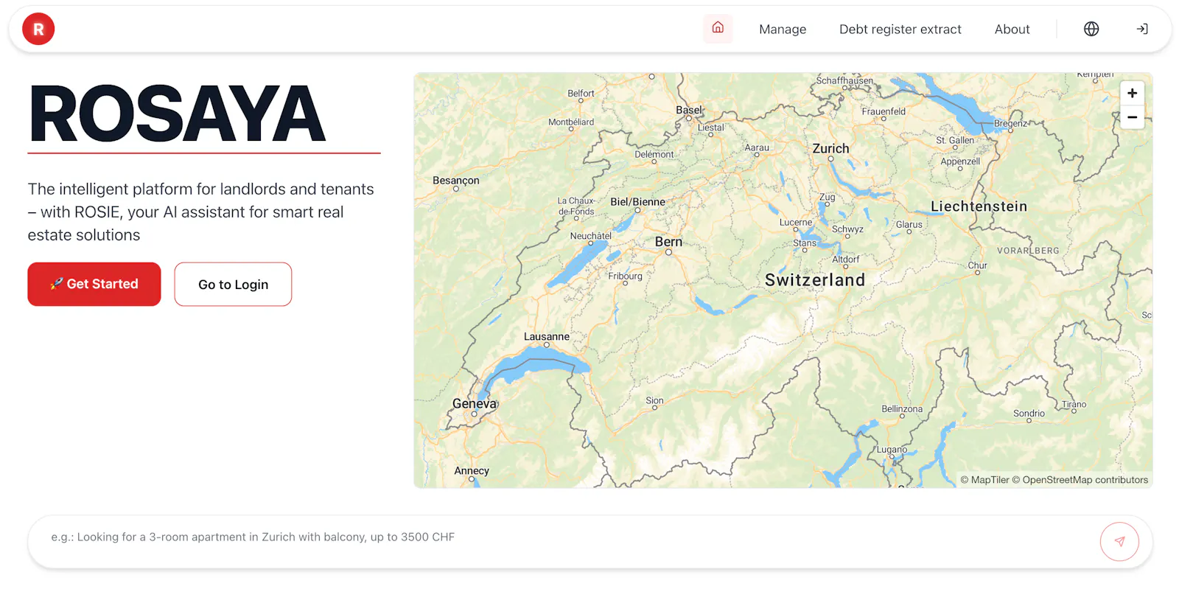Viewport: 1179px width, 592px height.
Task: Click Sondrio label on the map
Action: (1029, 414)
